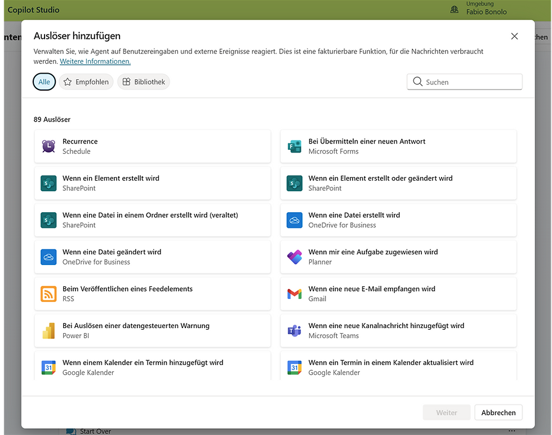Select 'Wenn ein Termin in einem Kalender aktualisiert wird'
Screen dimensions: 552x435
pyautogui.click(x=398, y=367)
